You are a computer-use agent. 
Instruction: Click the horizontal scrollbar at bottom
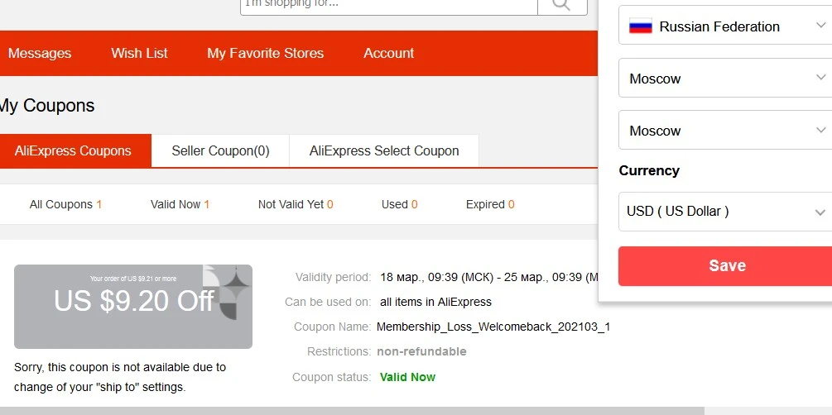point(353,411)
